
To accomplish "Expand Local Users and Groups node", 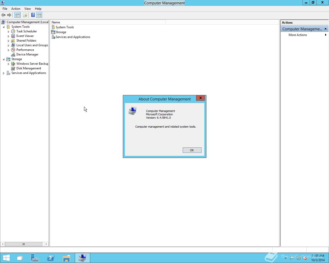I will pyautogui.click(x=8, y=45).
